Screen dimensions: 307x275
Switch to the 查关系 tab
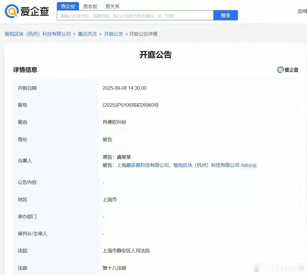(x=113, y=7)
